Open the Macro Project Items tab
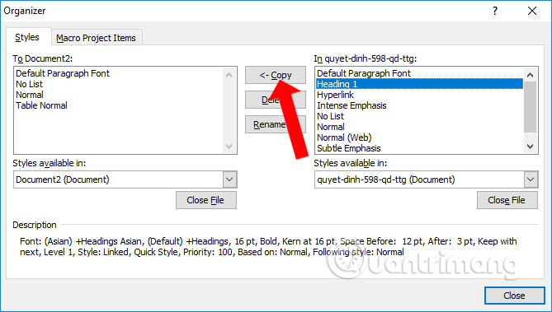This screenshot has height=312, width=552. click(x=96, y=38)
